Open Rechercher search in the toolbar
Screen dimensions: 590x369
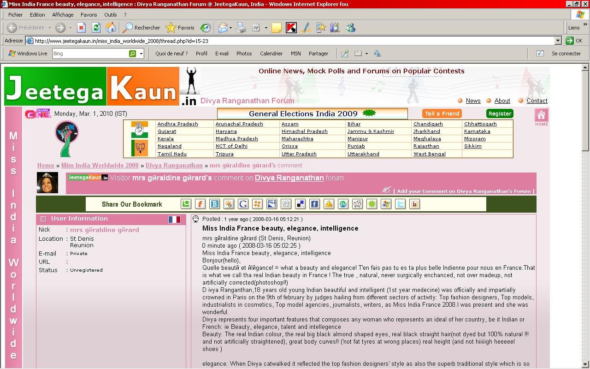click(x=142, y=28)
